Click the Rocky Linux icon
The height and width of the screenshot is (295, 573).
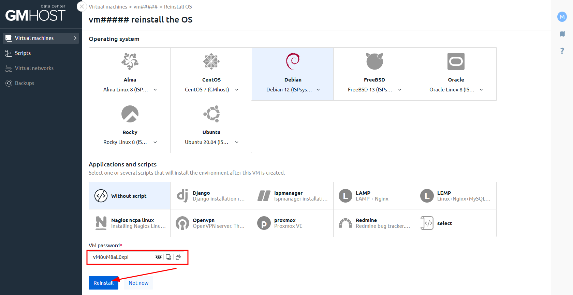tap(130, 114)
